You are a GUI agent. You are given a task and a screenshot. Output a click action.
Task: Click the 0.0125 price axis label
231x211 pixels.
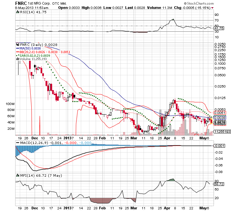(220, 98)
